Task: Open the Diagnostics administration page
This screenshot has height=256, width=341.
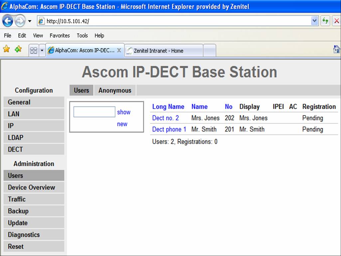Action: 23,235
